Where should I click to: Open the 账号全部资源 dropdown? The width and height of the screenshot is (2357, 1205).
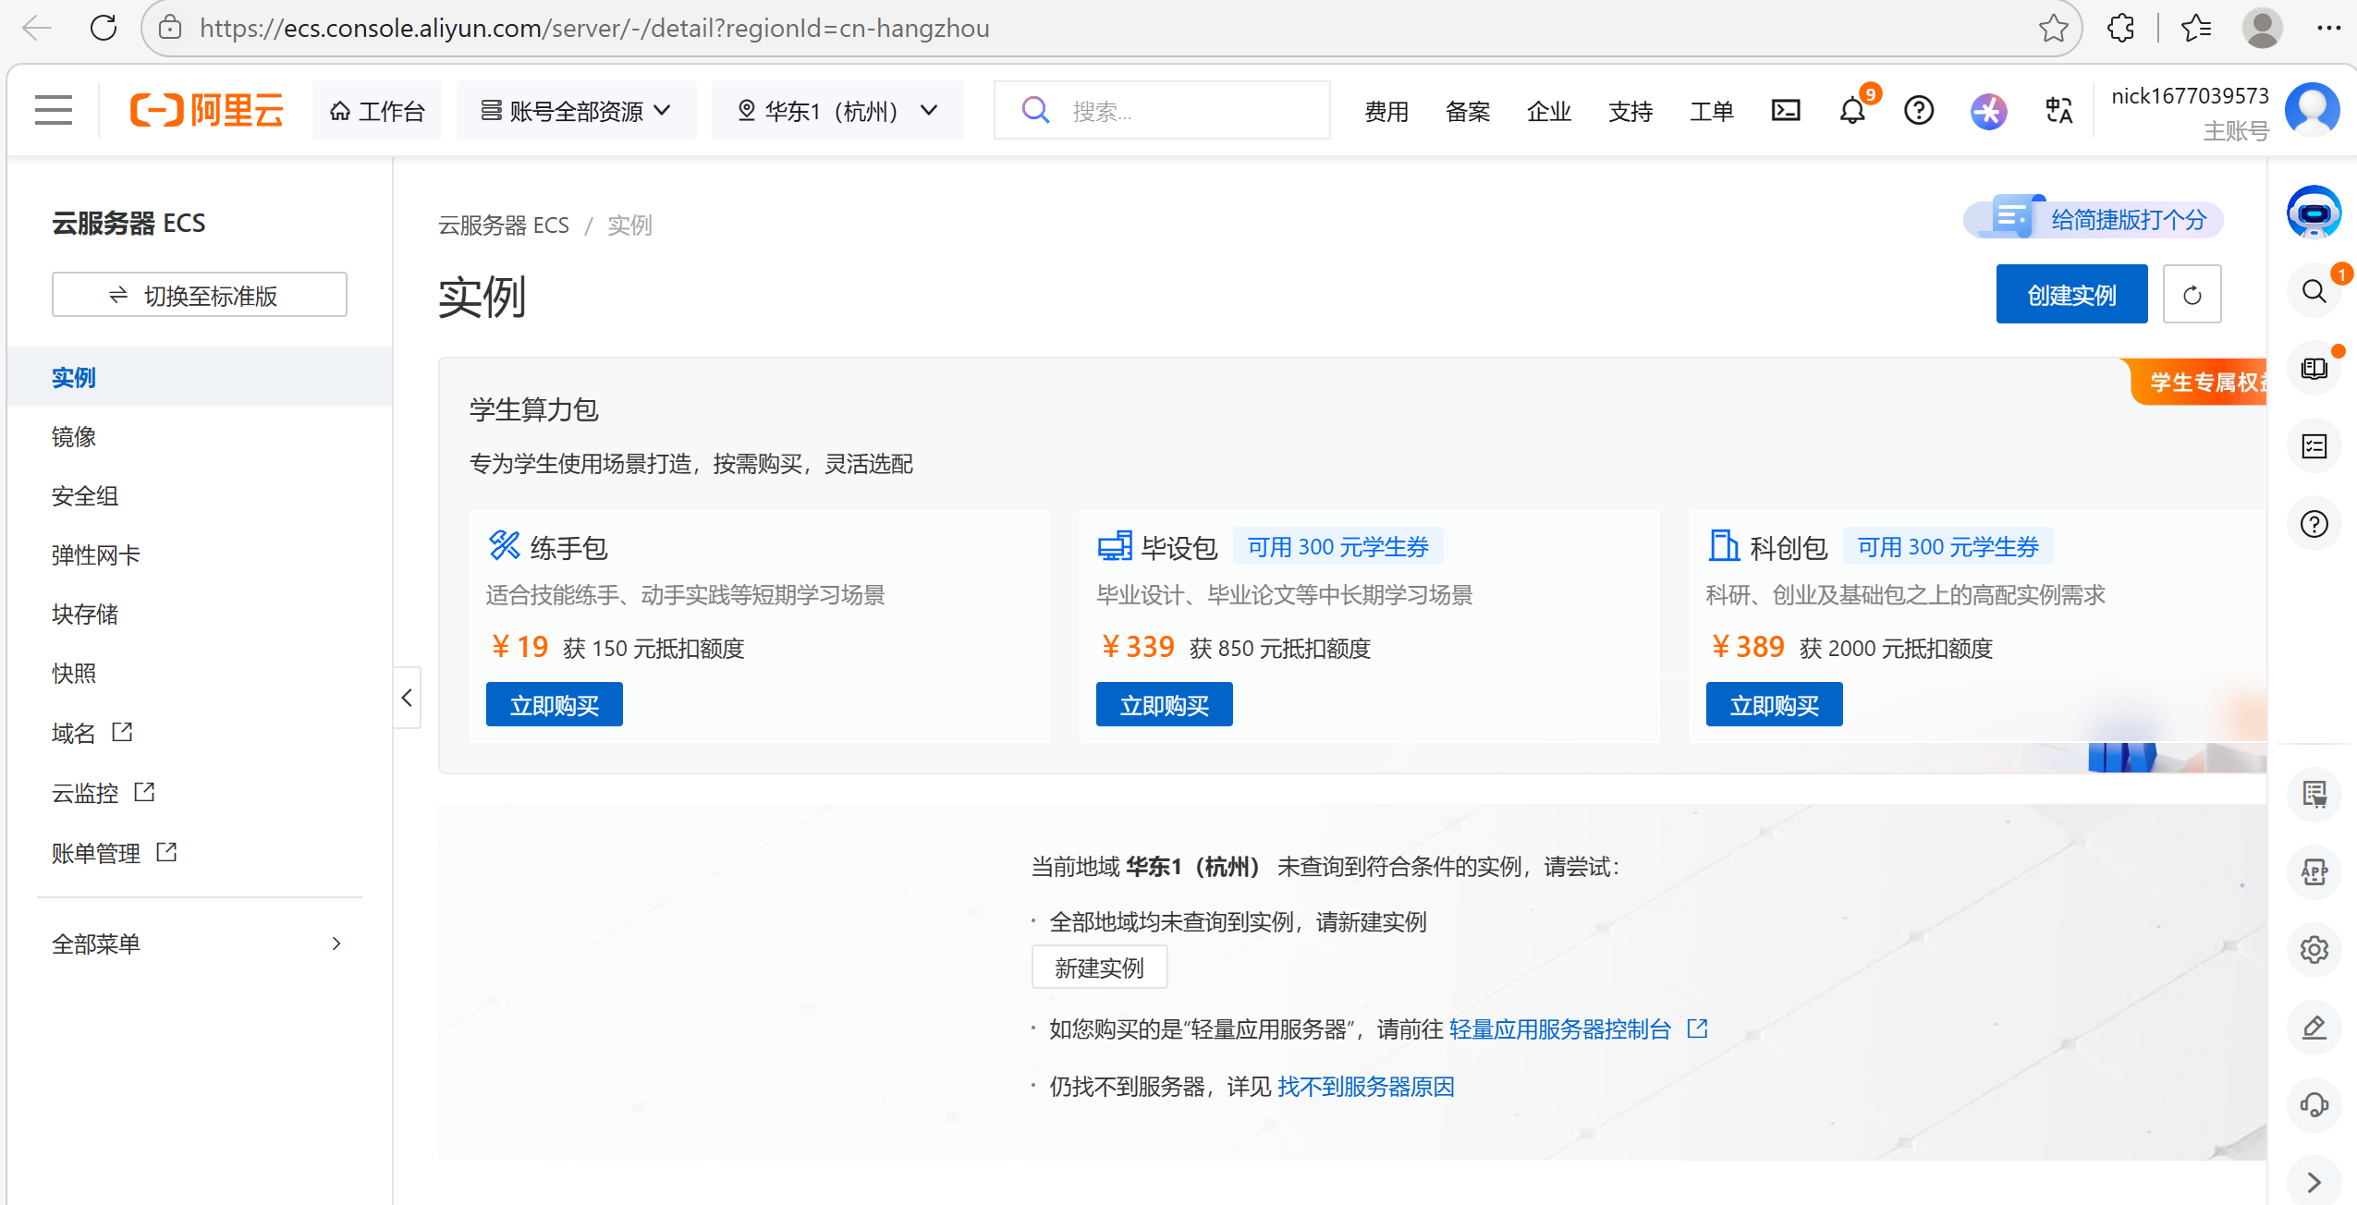tap(576, 111)
